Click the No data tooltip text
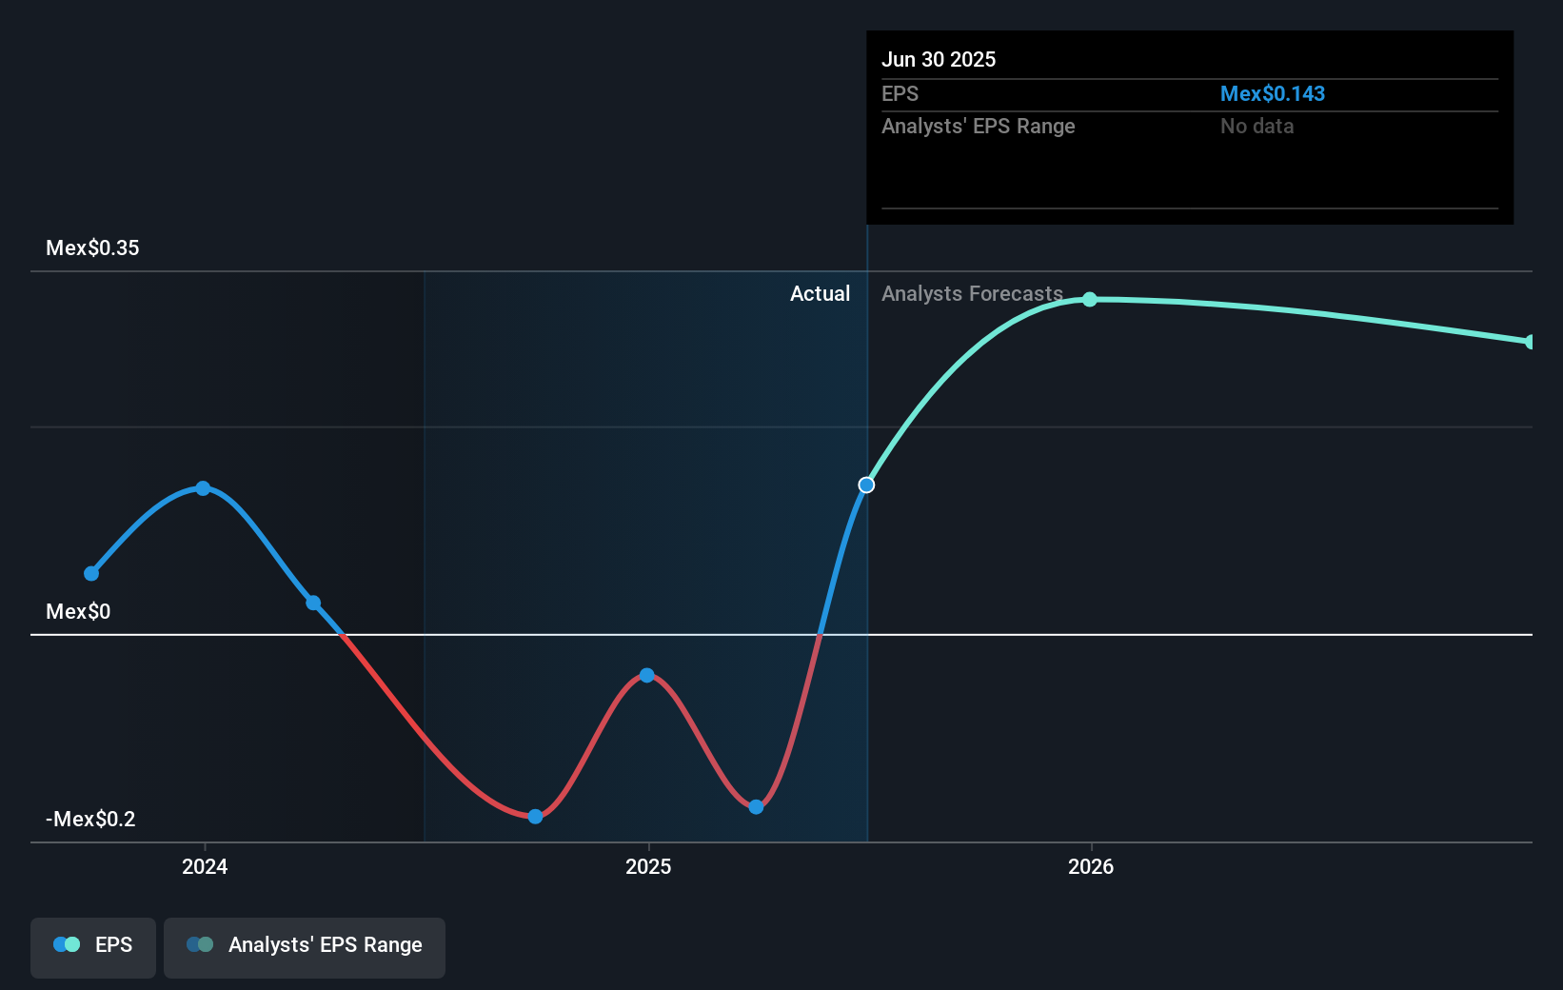This screenshot has height=990, width=1563. pyautogui.click(x=1257, y=126)
